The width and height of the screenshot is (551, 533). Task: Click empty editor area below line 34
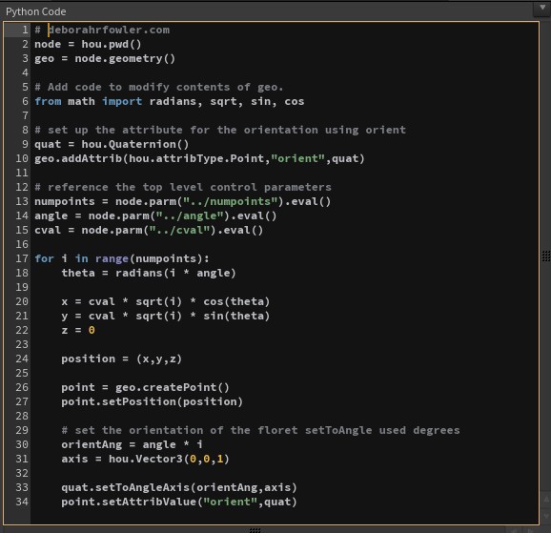coord(284,516)
